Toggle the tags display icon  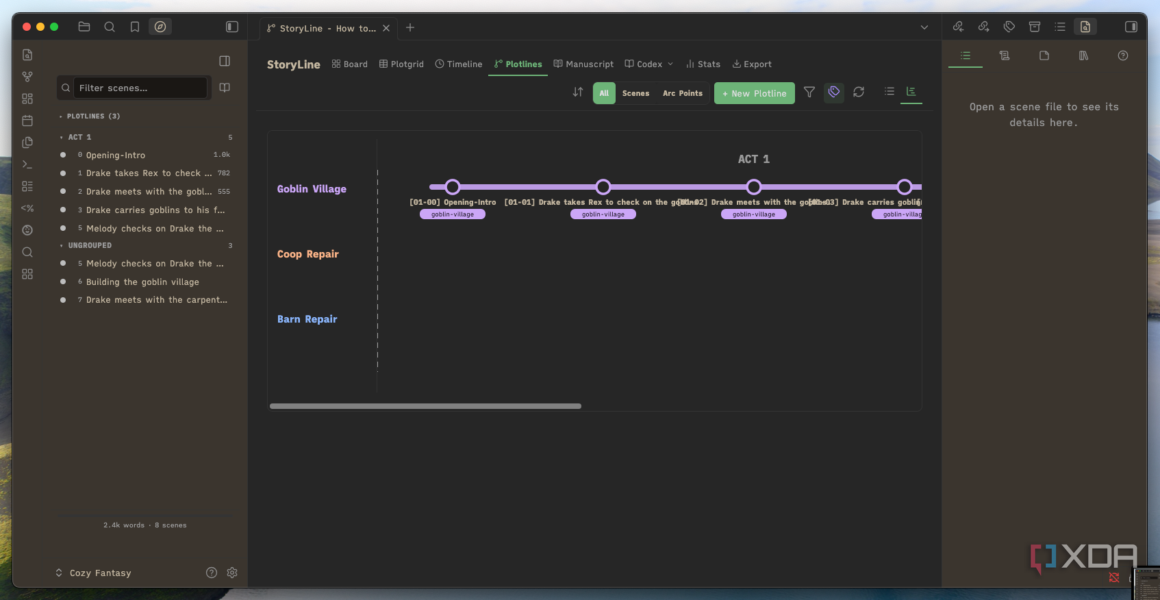coord(834,92)
